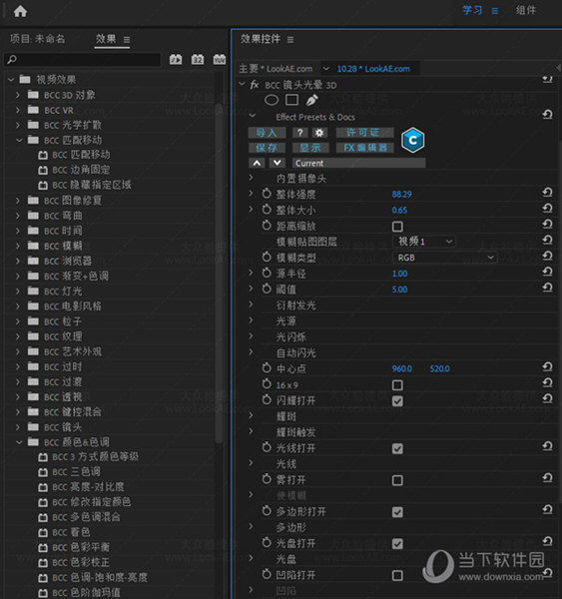Collapse the 视频效果 root folder

click(11, 80)
